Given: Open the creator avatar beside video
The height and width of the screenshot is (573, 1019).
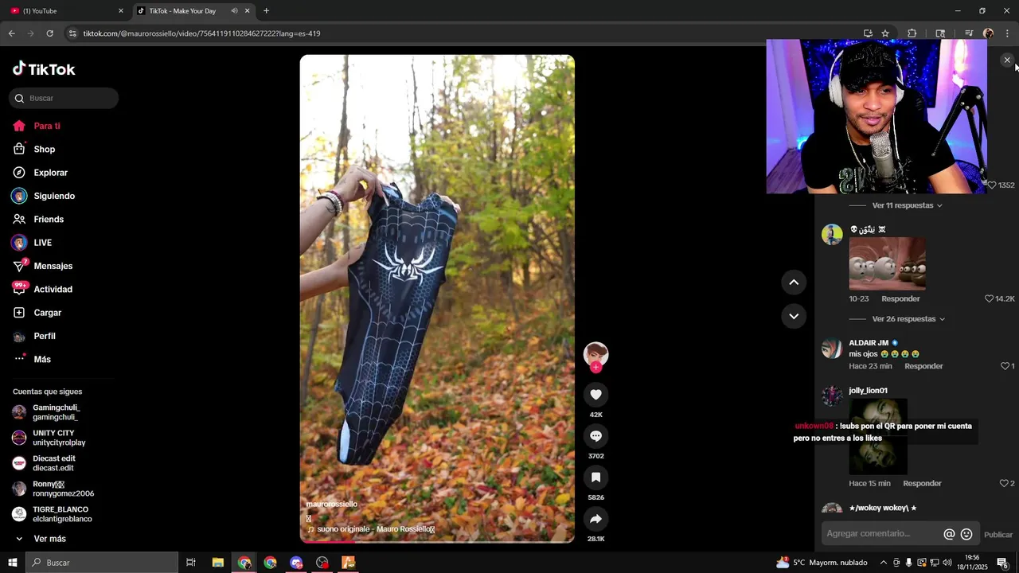Looking at the screenshot, I should pyautogui.click(x=595, y=354).
